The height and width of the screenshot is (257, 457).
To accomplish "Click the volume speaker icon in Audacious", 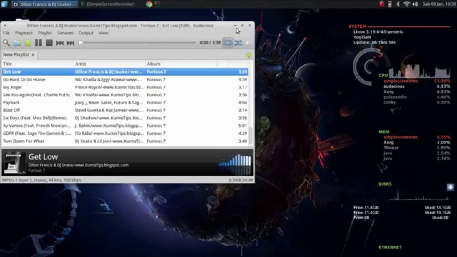I will [x=249, y=43].
